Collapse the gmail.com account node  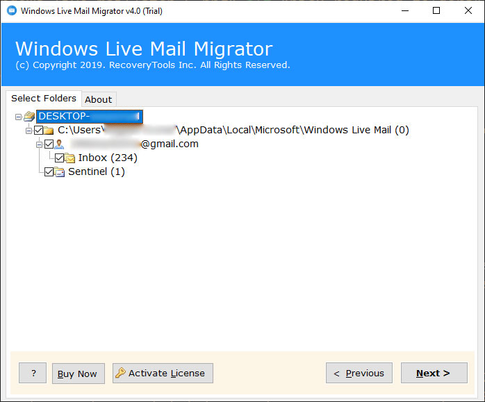(x=39, y=144)
